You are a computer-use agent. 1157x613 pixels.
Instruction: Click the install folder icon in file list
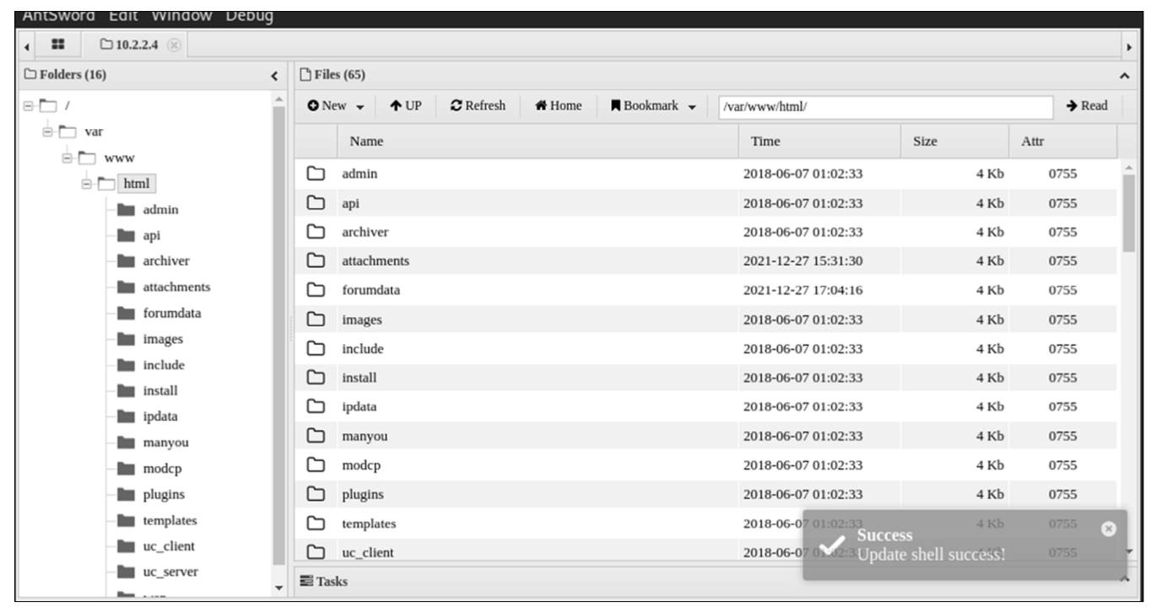316,378
